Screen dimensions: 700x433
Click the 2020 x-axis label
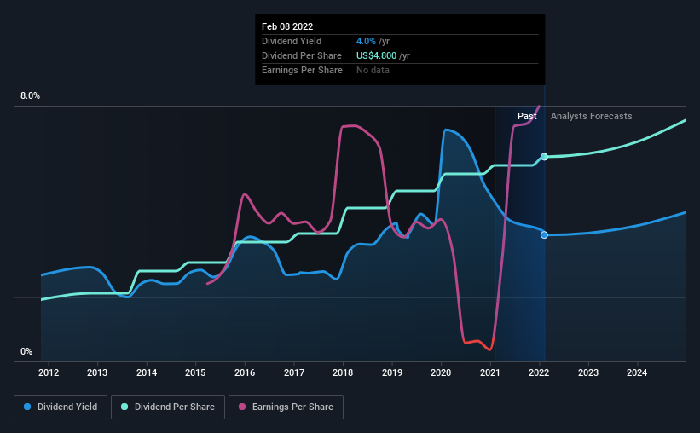[x=441, y=372]
